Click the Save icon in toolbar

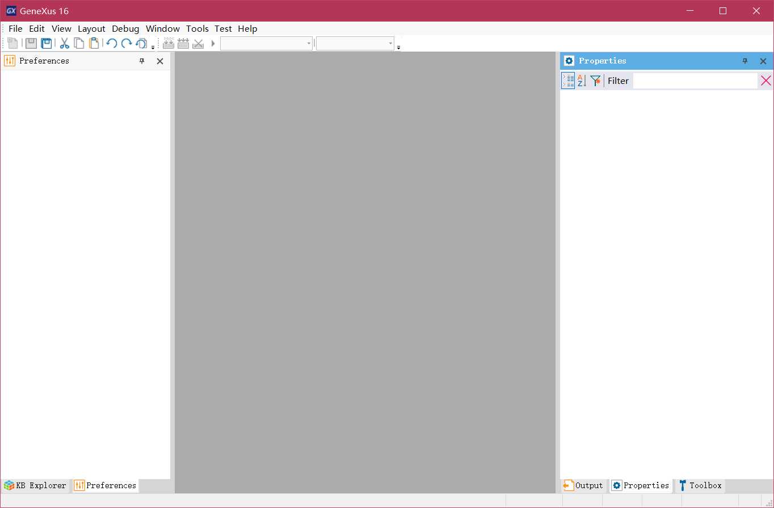click(x=31, y=43)
